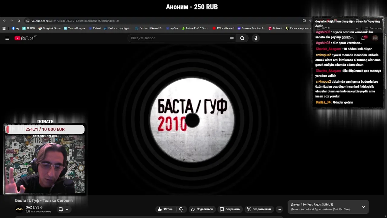The image size is (387, 218).
Task: Expand the Далее playlist panel chevron
Action: coord(363,207)
